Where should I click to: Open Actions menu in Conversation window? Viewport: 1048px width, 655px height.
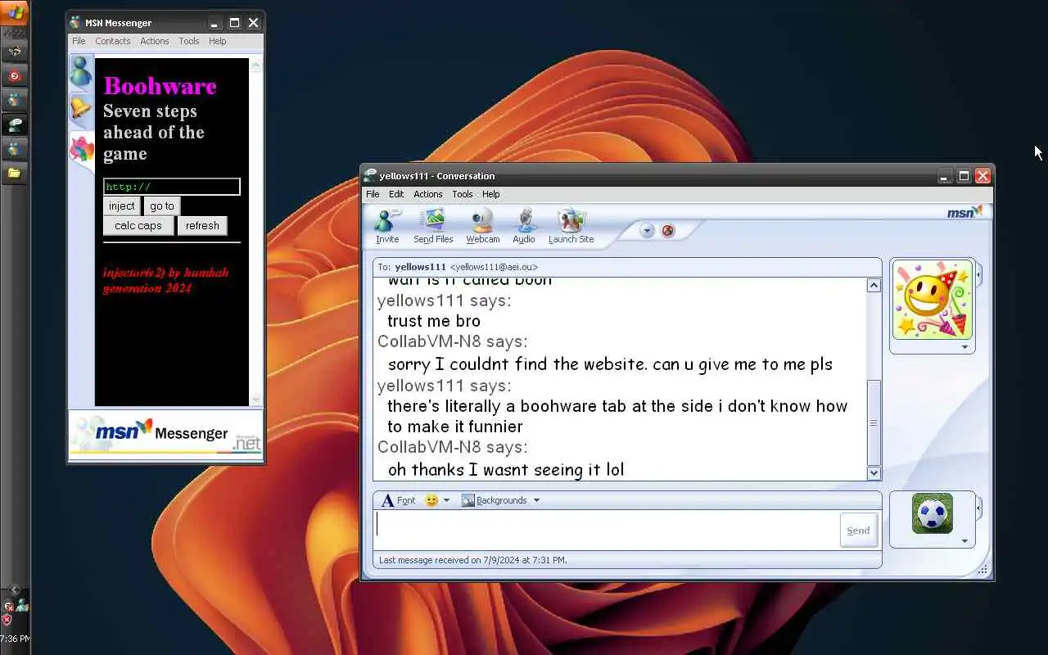(x=427, y=194)
